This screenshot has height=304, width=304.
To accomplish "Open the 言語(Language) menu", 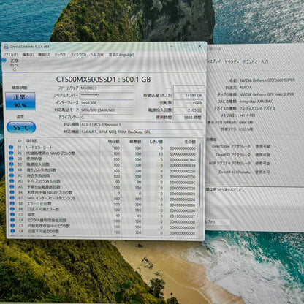I will [121, 54].
